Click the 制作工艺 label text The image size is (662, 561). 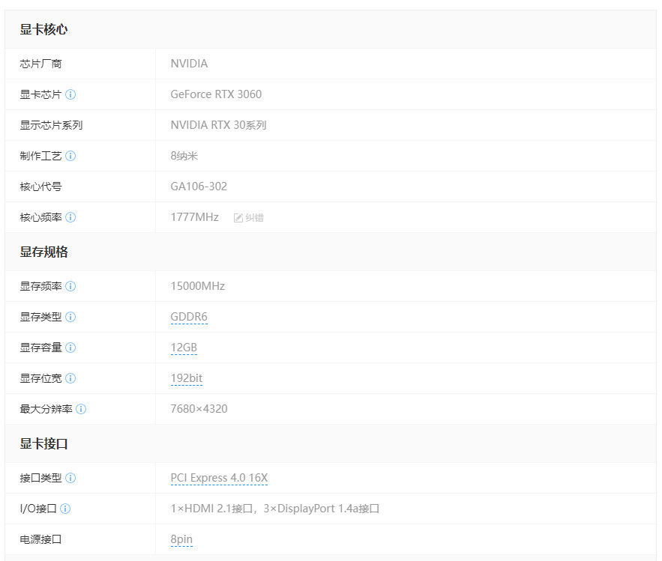(40, 156)
